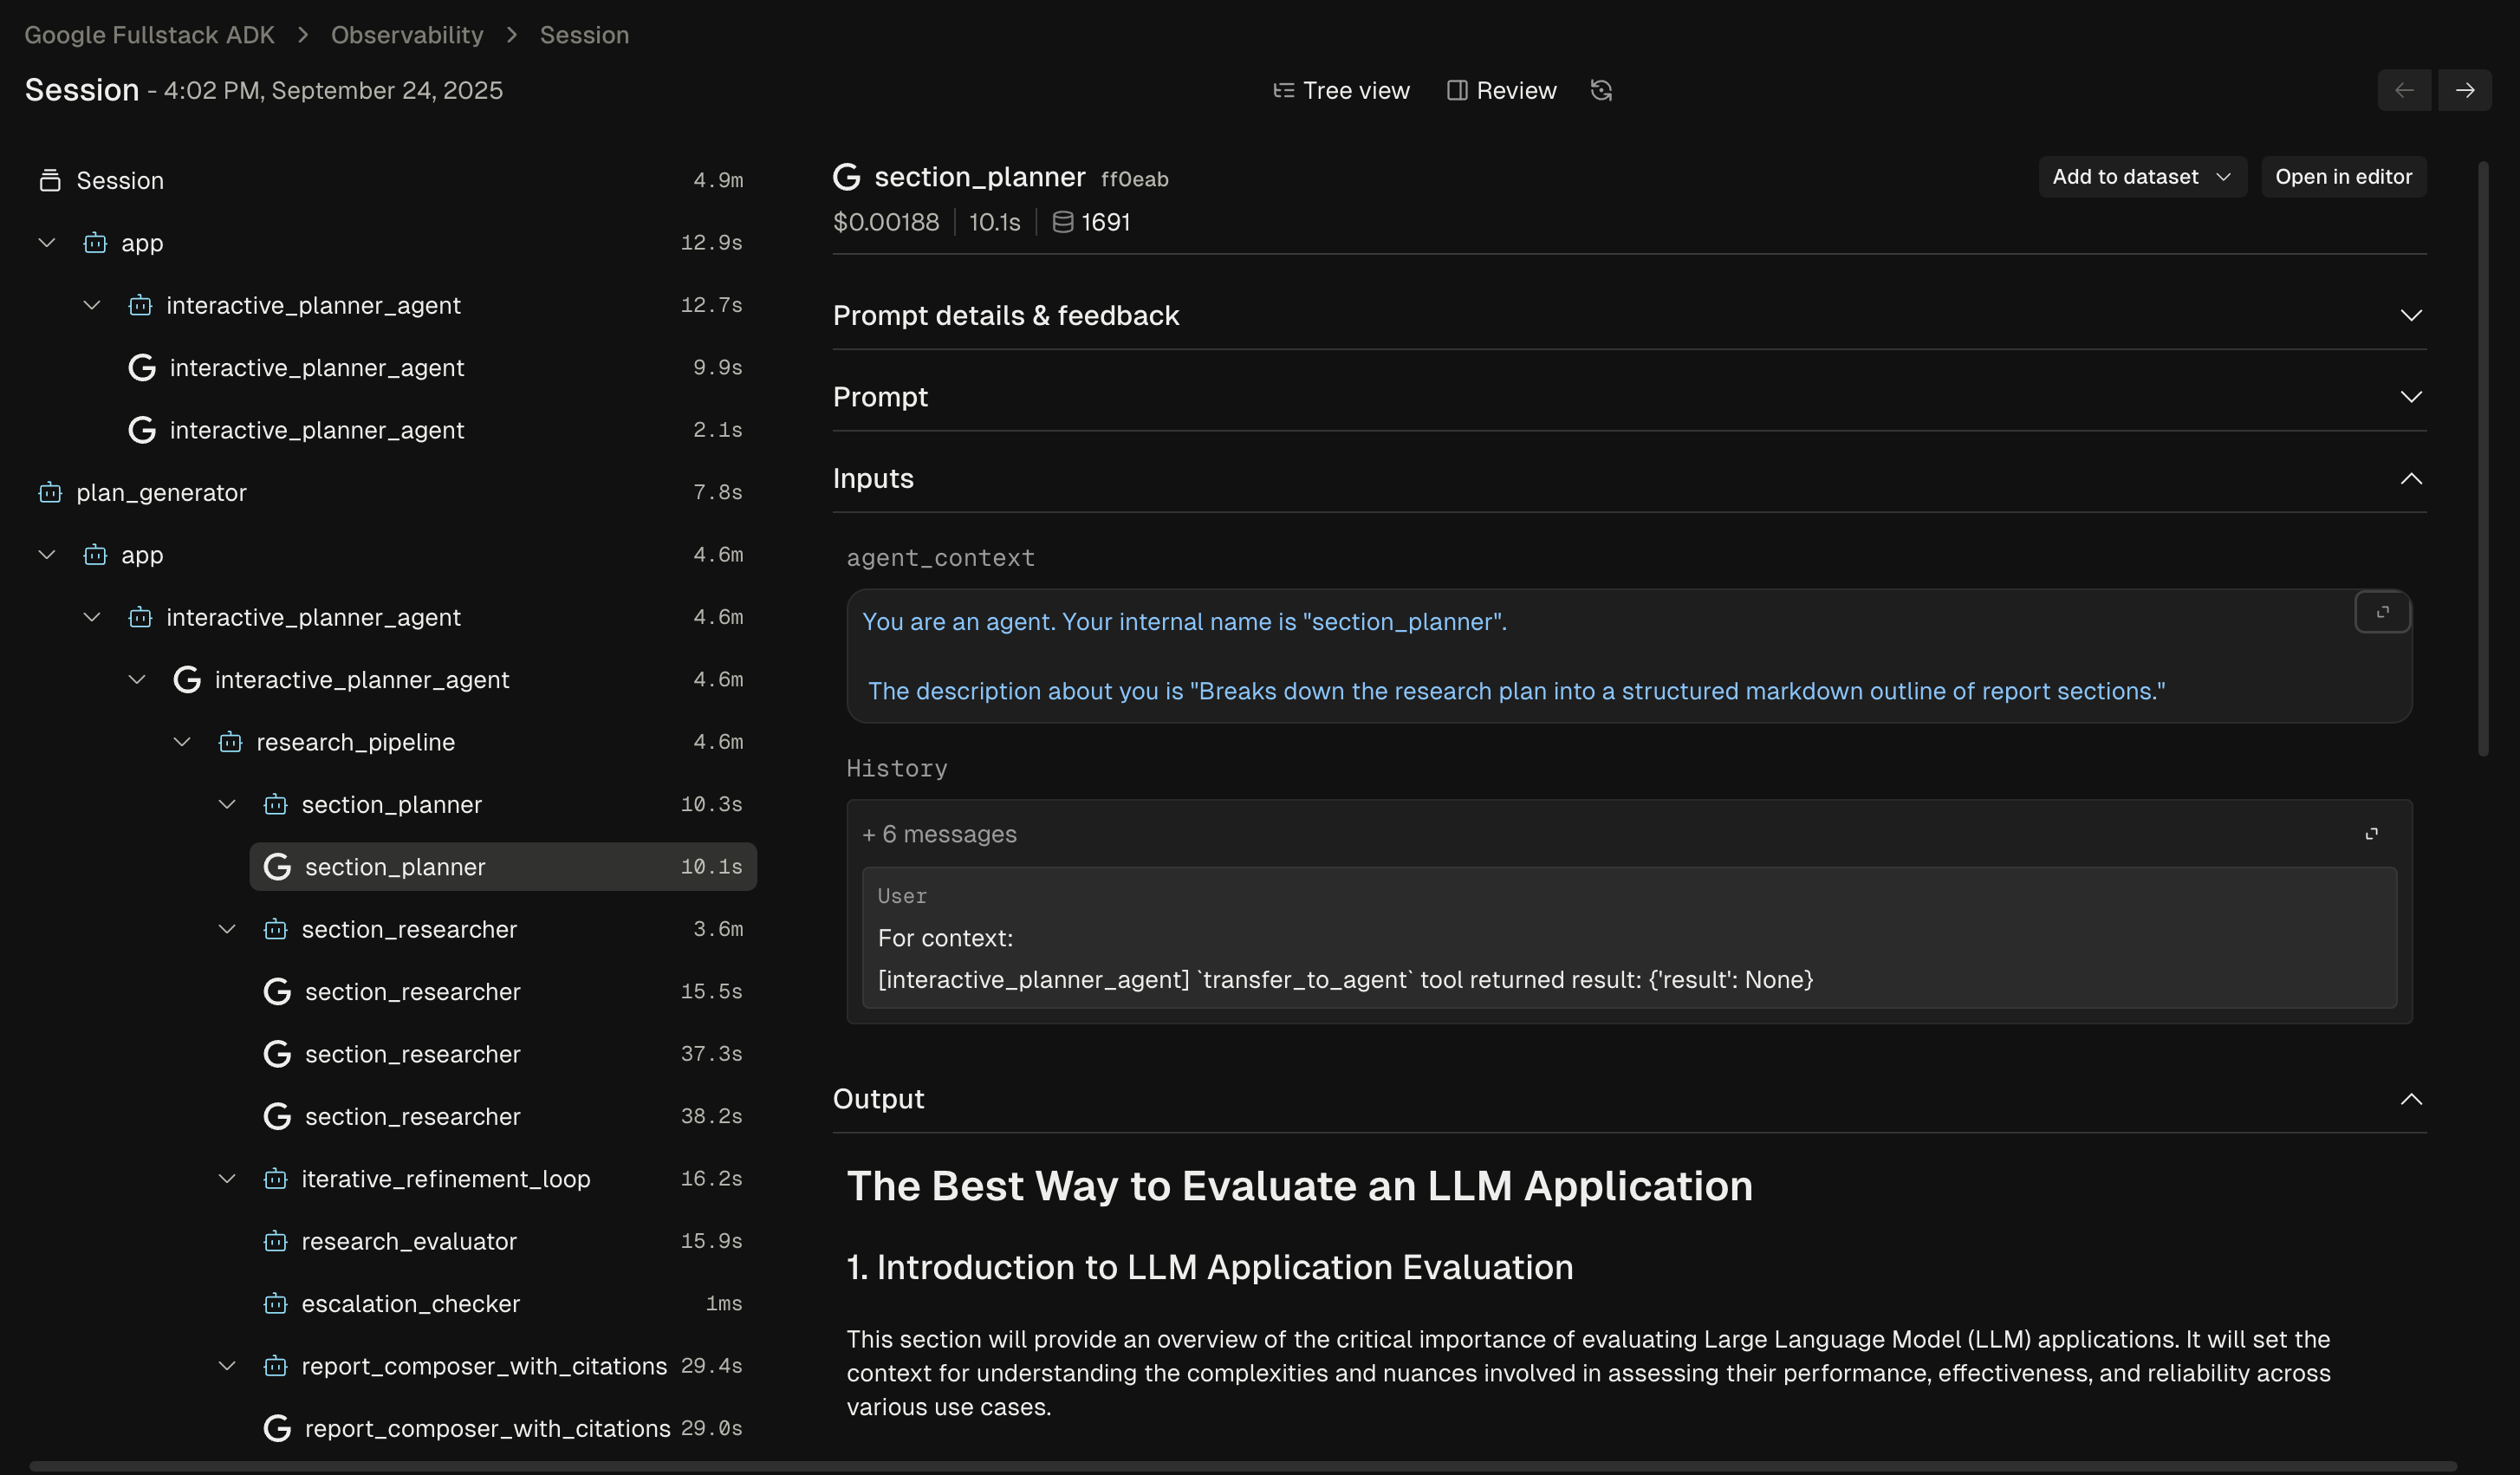Switch to Tree view
2520x1475 pixels.
[x=1341, y=90]
